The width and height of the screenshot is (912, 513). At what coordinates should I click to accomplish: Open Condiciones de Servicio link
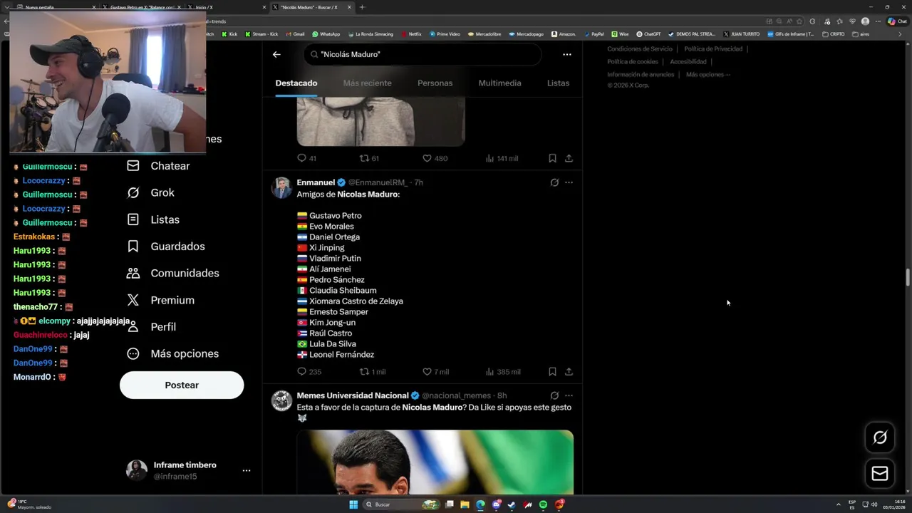click(x=640, y=49)
